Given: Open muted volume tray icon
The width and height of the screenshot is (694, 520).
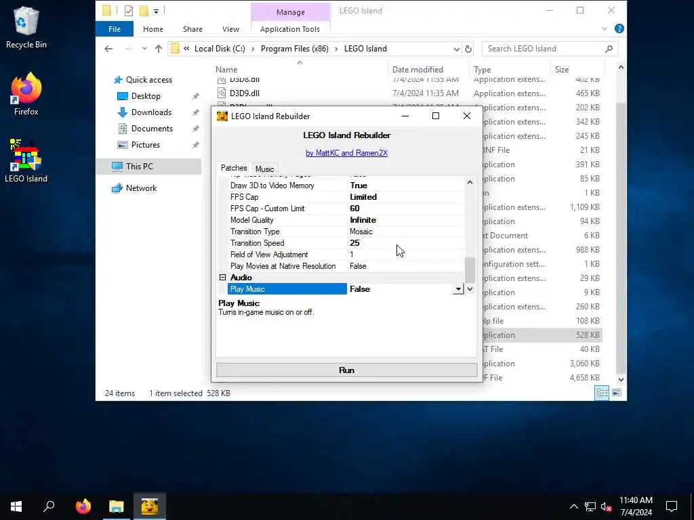Looking at the screenshot, I should point(607,506).
